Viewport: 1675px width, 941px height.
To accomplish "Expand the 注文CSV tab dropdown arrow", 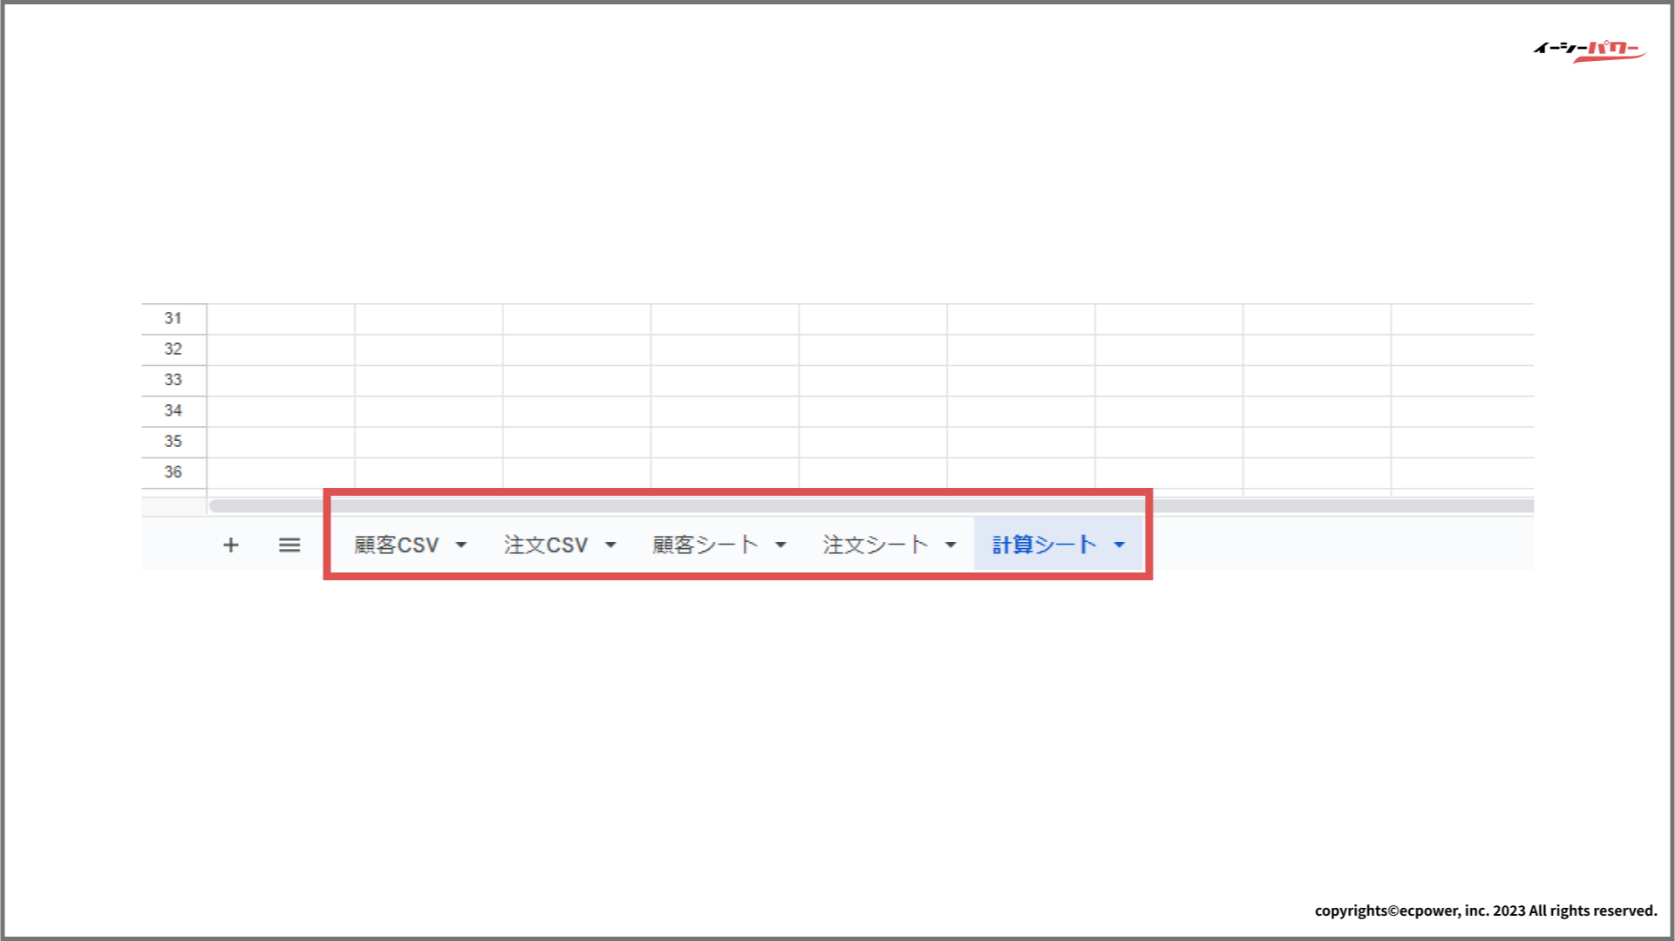I will pyautogui.click(x=610, y=545).
